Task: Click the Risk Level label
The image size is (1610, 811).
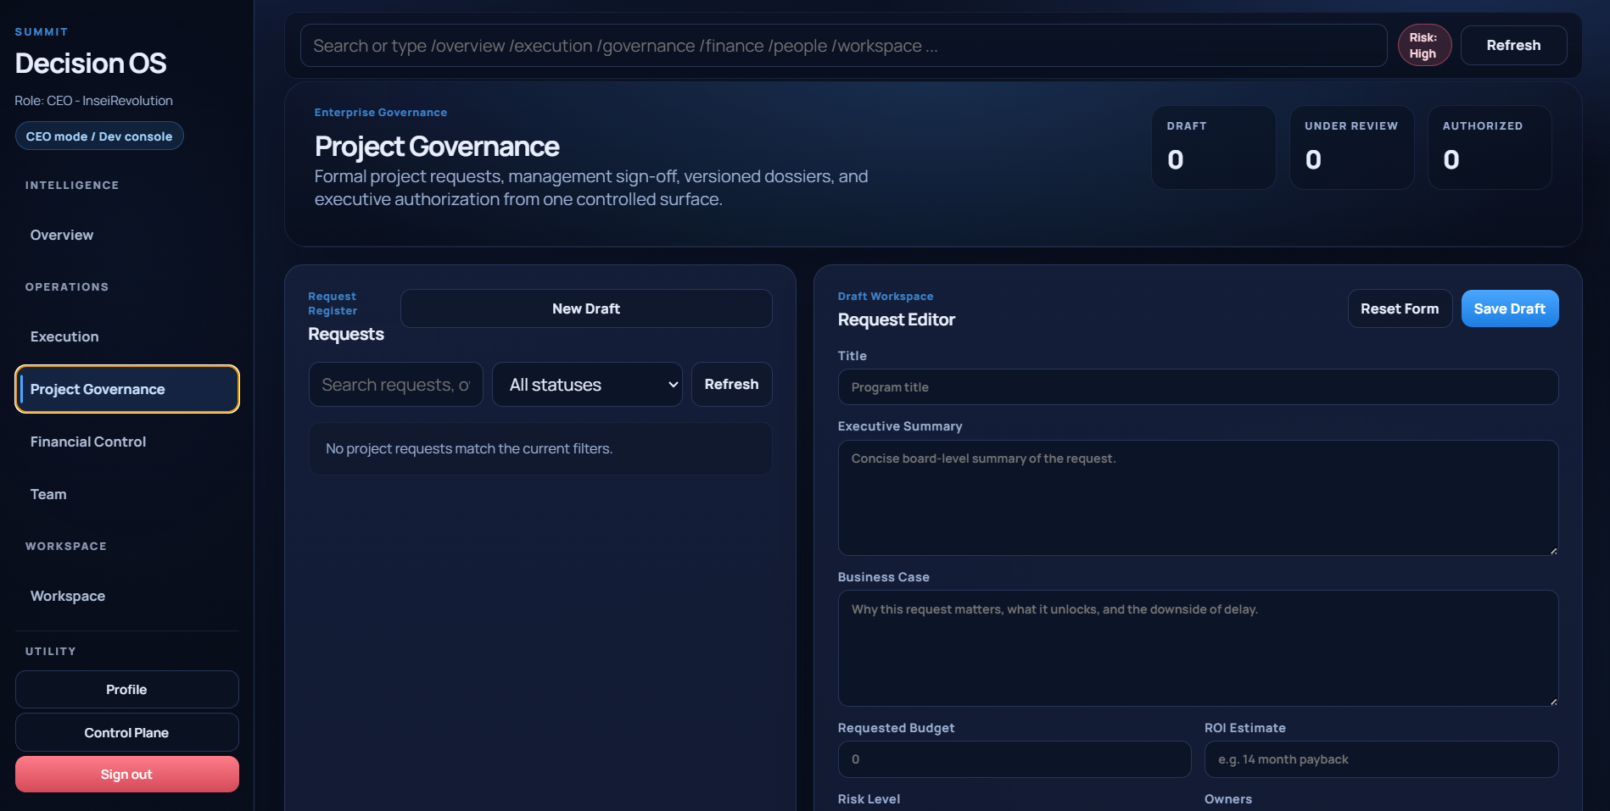Action: coord(869,799)
